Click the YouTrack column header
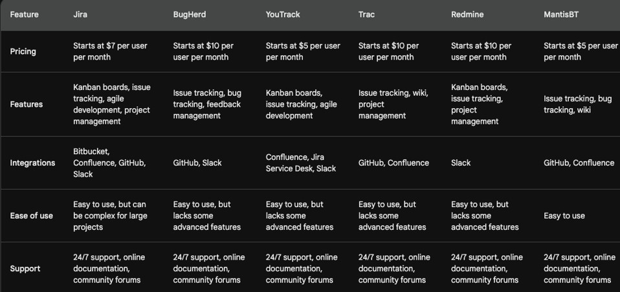620x292 pixels. coord(283,15)
